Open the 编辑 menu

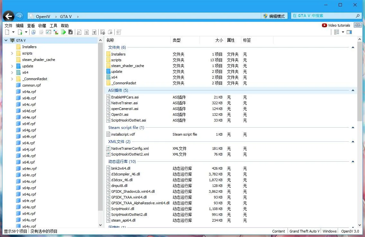point(20,26)
